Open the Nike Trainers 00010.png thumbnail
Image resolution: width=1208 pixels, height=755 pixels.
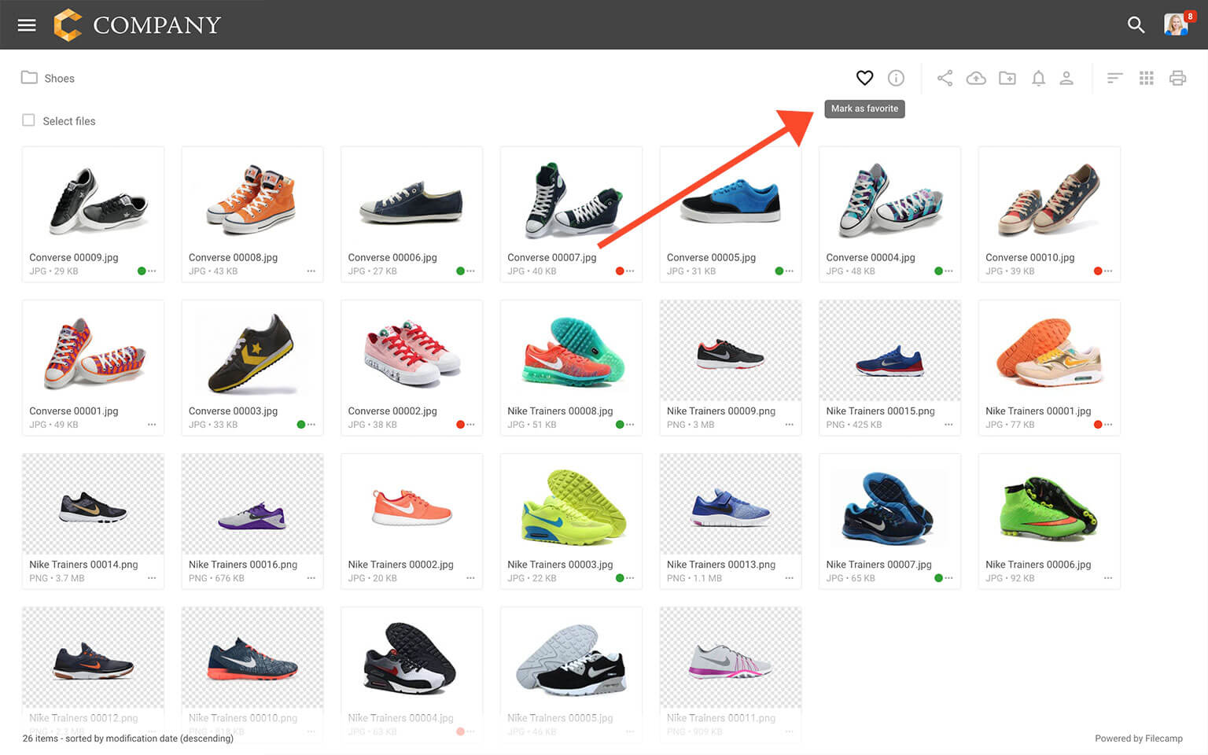tap(252, 657)
